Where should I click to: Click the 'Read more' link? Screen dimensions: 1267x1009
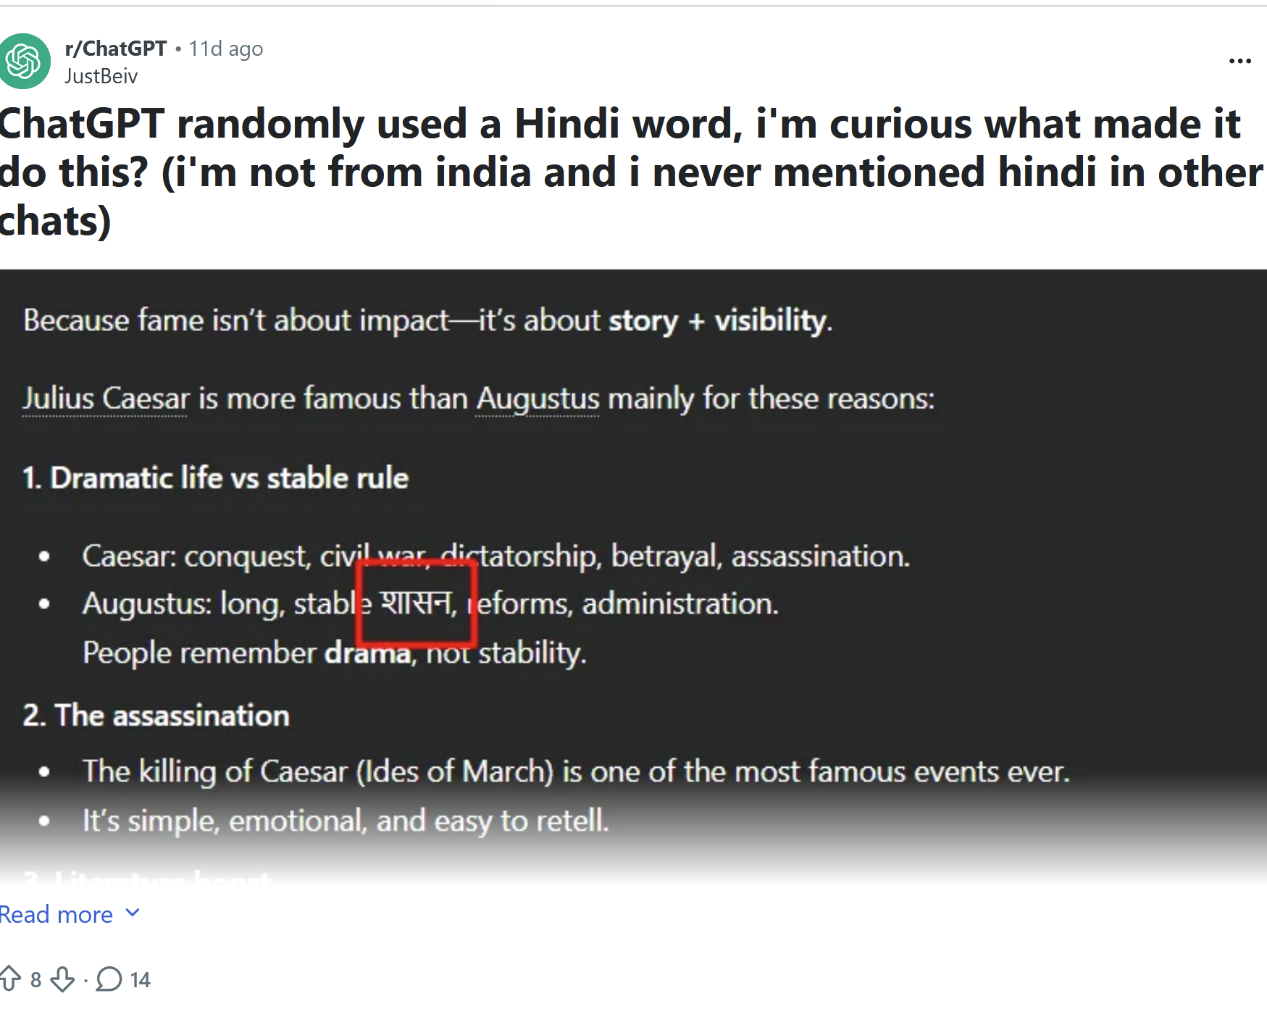point(57,915)
